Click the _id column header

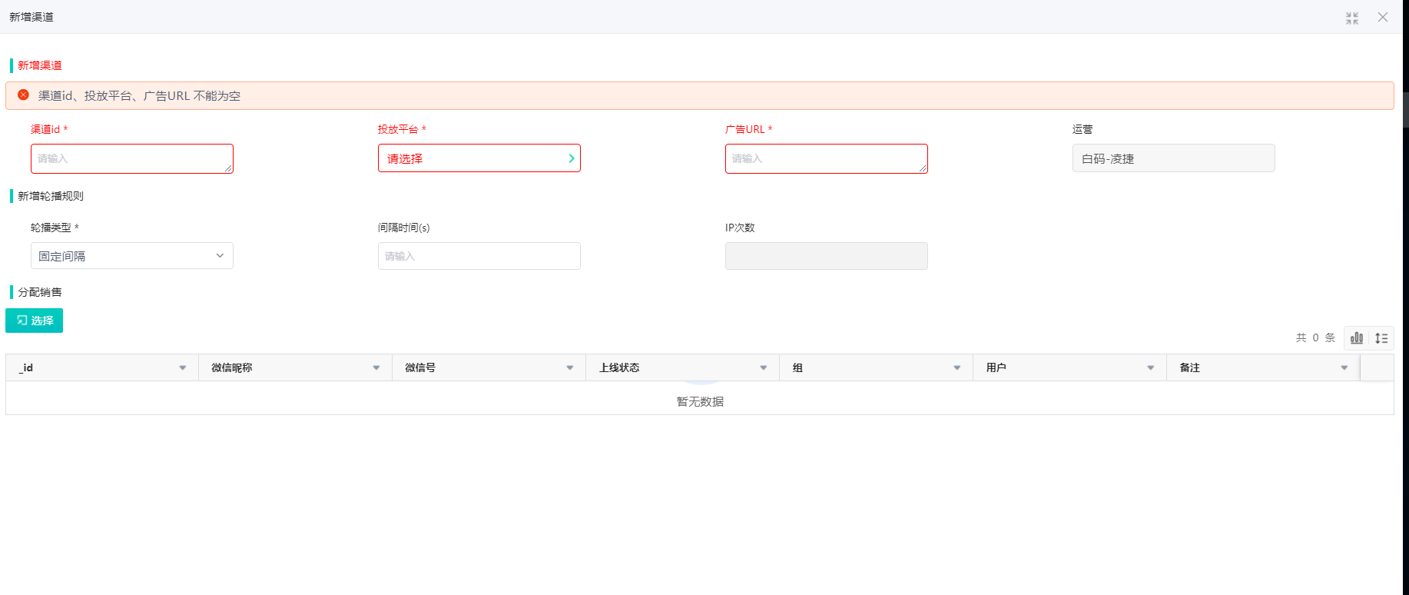[102, 367]
